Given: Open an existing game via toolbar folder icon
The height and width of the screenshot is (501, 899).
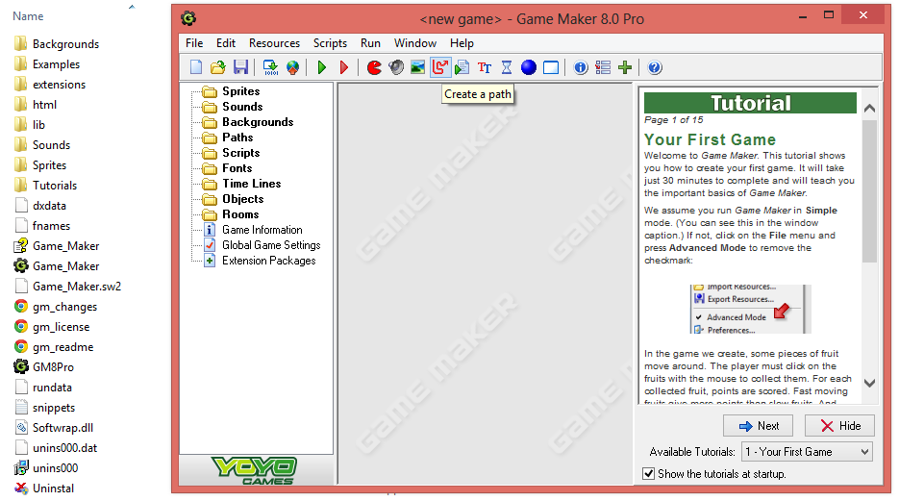Looking at the screenshot, I should (x=218, y=67).
